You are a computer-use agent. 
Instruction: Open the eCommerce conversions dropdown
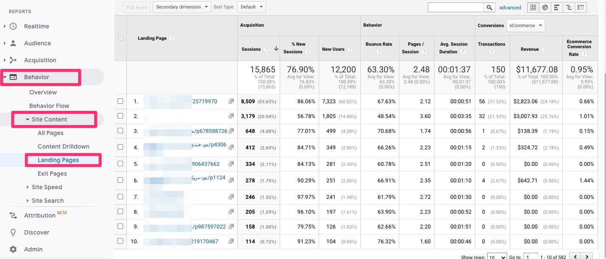click(x=525, y=25)
